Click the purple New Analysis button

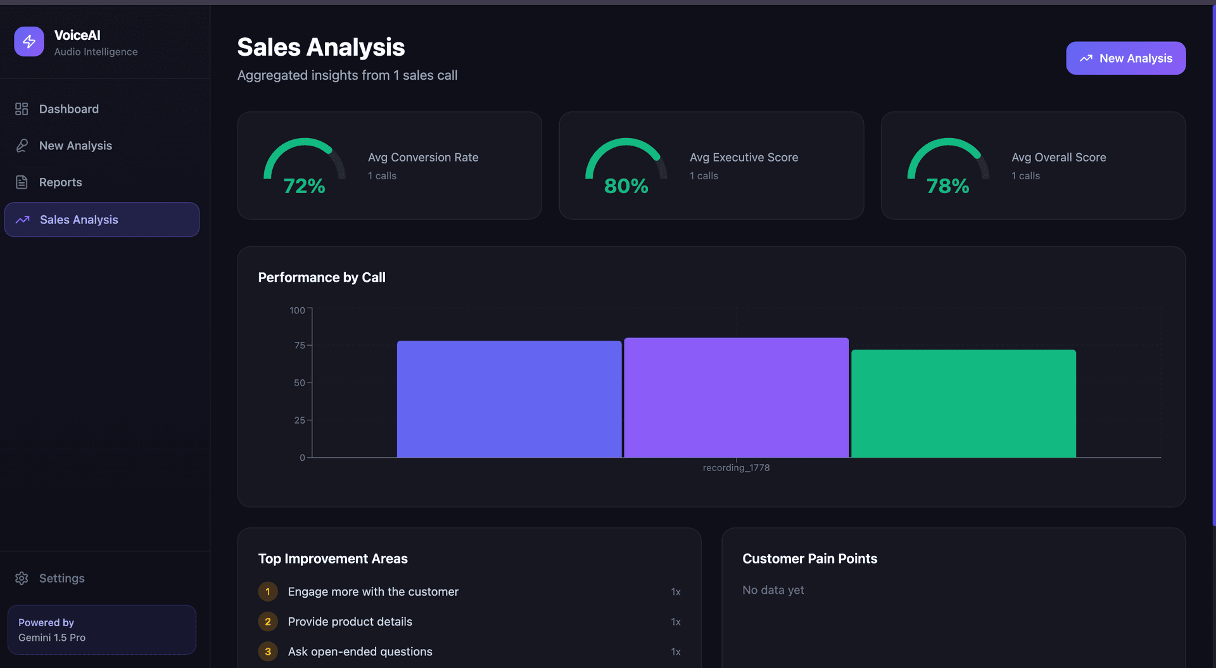(x=1125, y=58)
